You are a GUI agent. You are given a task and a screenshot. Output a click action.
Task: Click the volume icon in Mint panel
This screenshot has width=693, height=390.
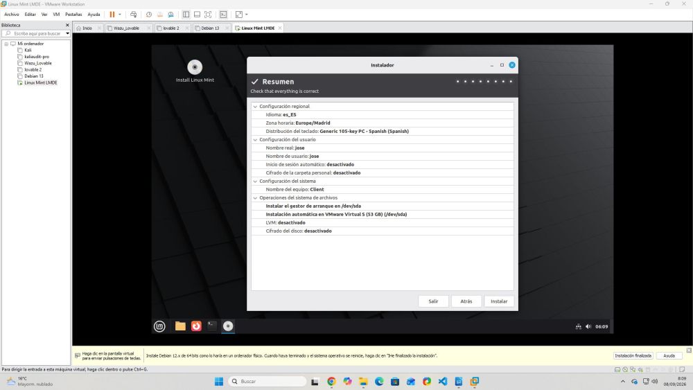coord(588,326)
